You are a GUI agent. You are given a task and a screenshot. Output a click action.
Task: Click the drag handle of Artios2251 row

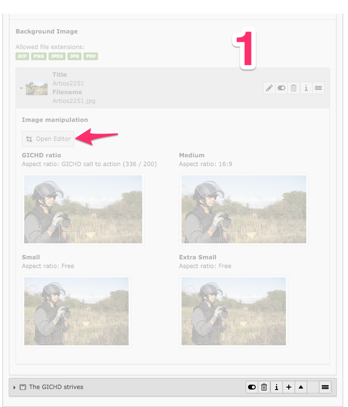click(x=318, y=88)
